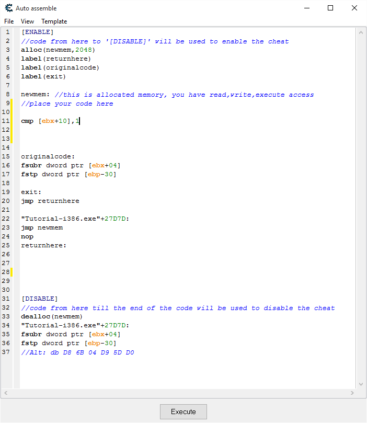Viewport: 367px width, 423px height.
Task: Click the originalcode: label line
Action: coord(48,156)
